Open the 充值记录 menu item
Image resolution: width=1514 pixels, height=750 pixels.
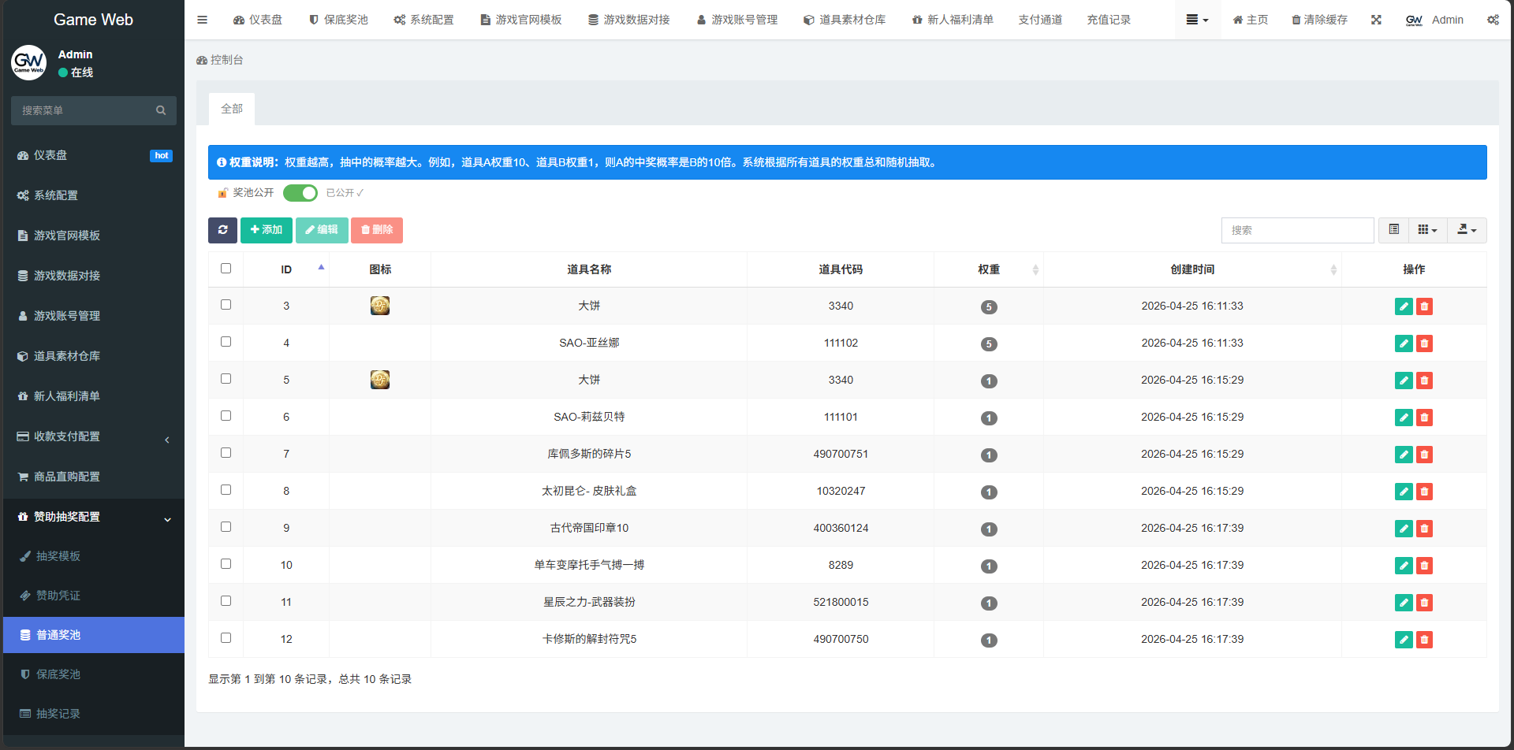coord(1109,20)
